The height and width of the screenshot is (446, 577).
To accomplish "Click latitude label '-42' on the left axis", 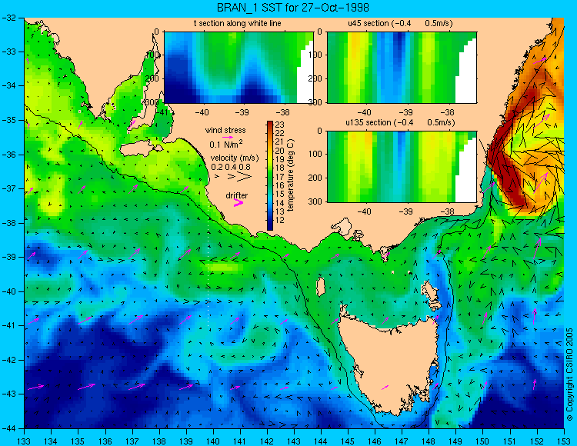I will (11, 360).
